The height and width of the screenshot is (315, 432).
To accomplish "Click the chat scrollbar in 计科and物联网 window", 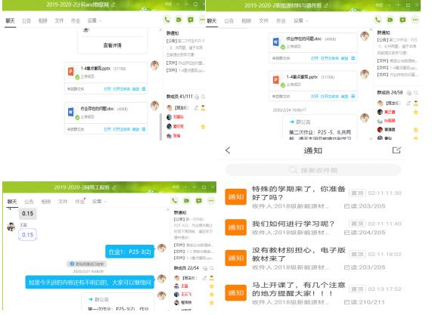I will coord(160,127).
